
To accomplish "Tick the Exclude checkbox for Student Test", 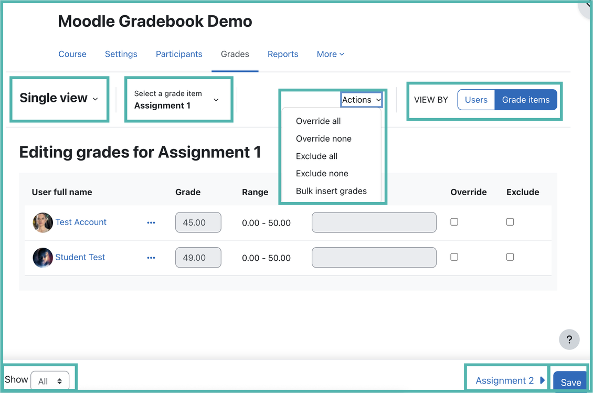I will coord(510,257).
